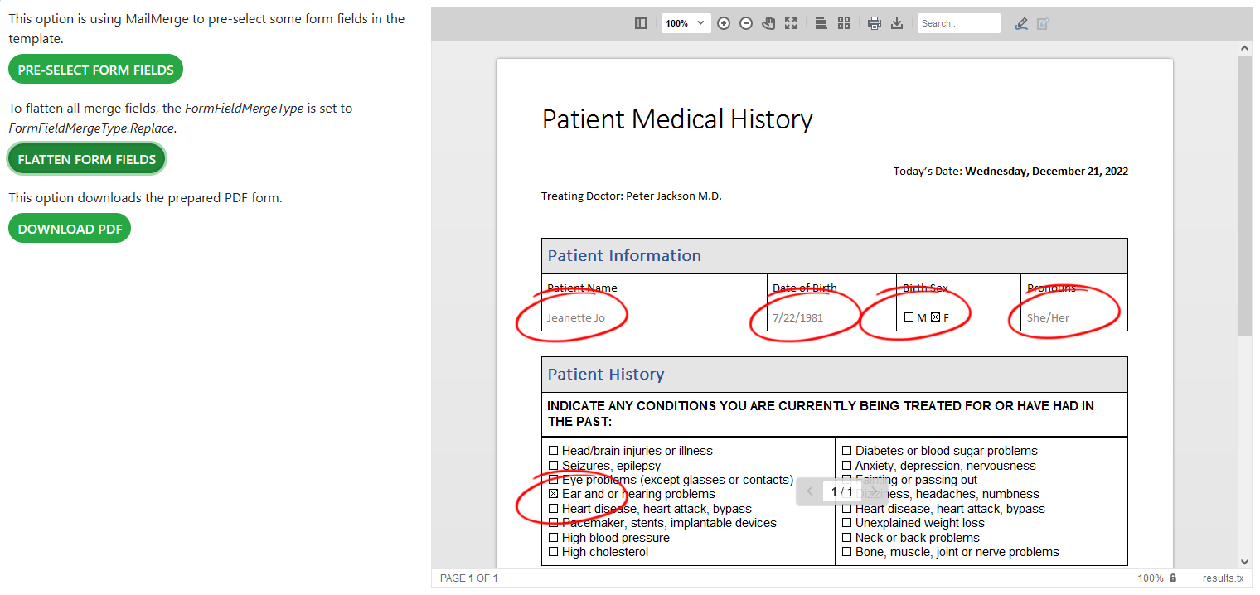Click scrollbar up arrow
This screenshot has height=595, width=1260.
click(x=1244, y=48)
